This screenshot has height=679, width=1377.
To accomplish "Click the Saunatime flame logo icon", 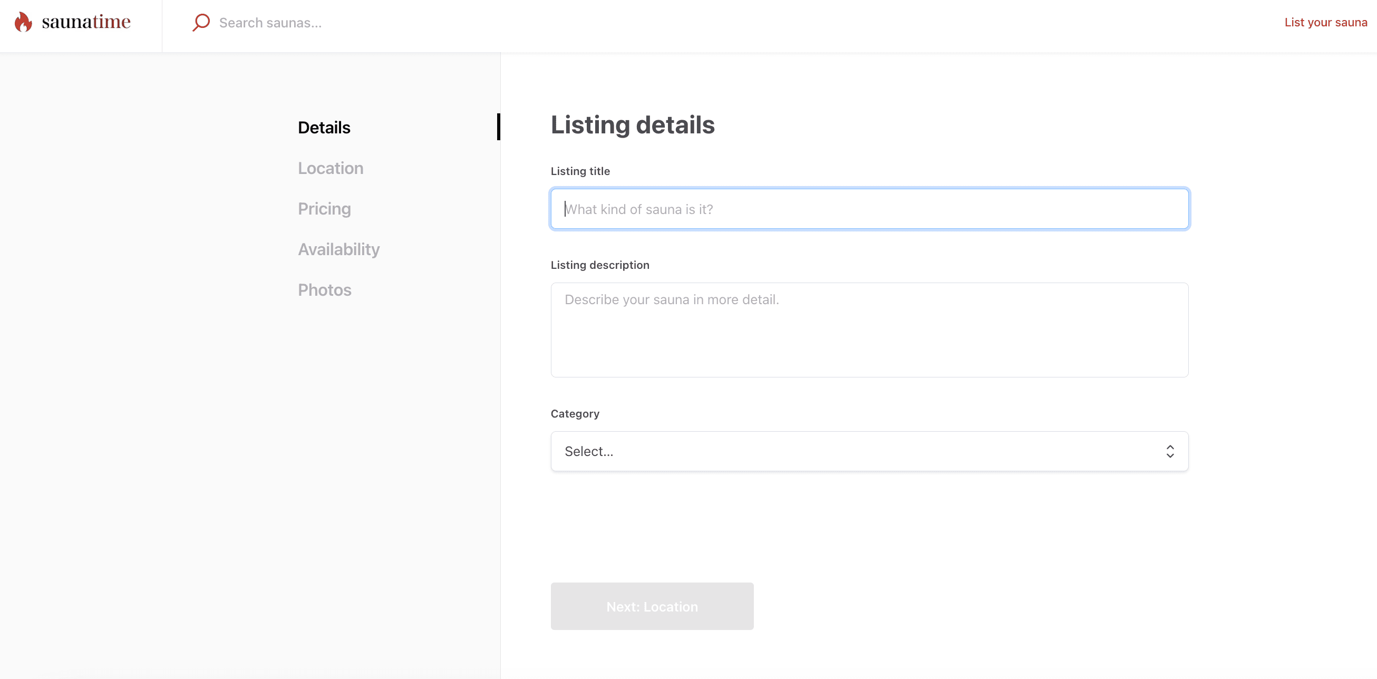I will (x=23, y=22).
